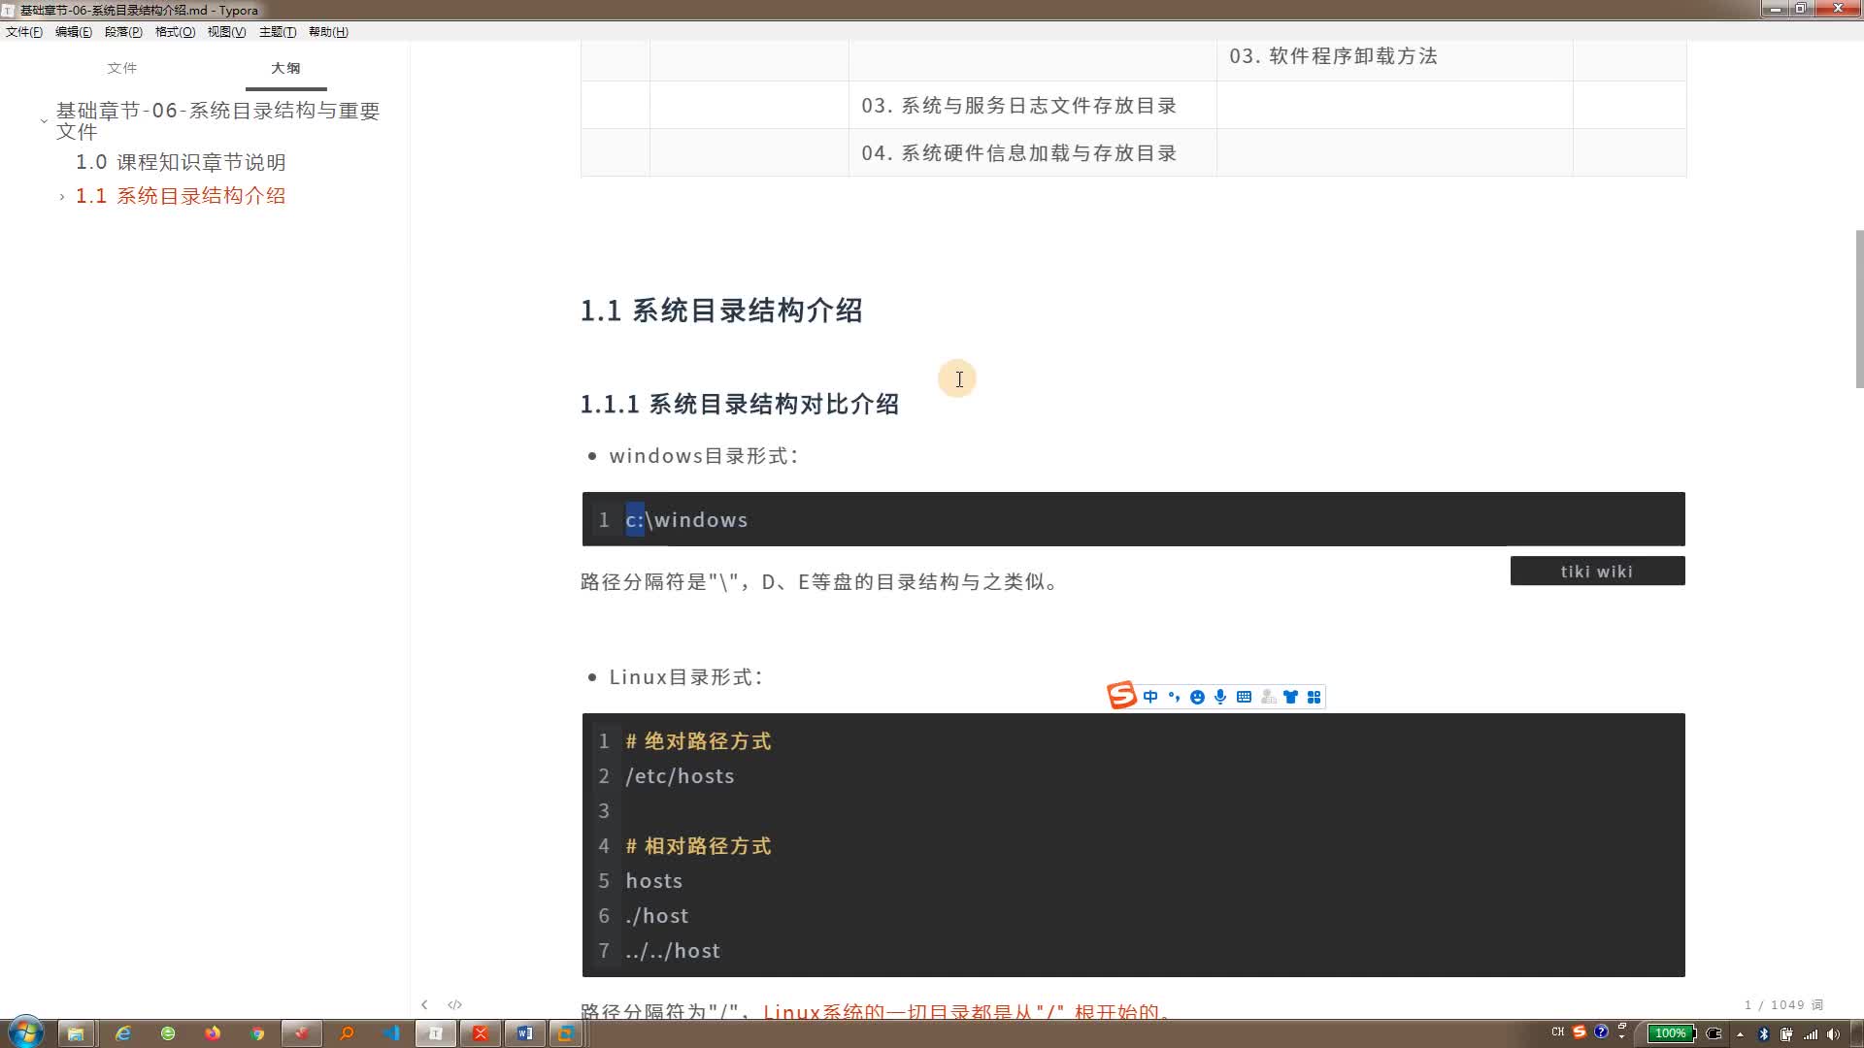Screen dimensions: 1864x1048
Task: Open the Windows Start menu
Action: click(25, 1032)
